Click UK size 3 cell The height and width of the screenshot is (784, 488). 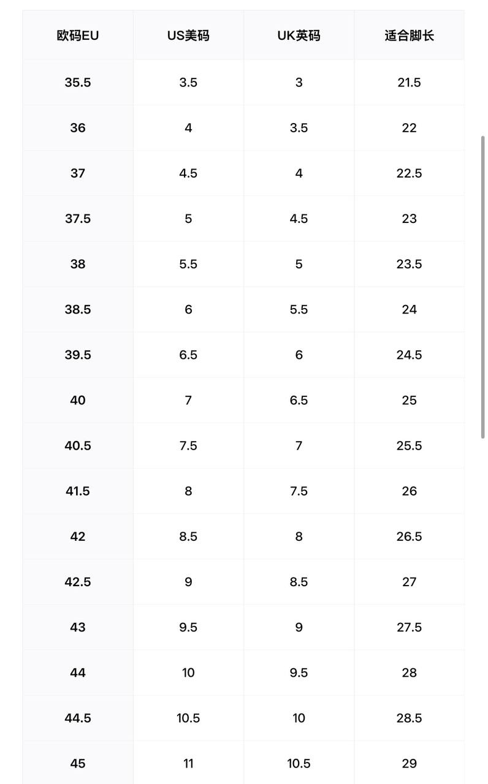299,83
